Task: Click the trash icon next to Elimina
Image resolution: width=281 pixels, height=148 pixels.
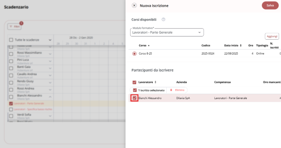Action: tap(171, 90)
